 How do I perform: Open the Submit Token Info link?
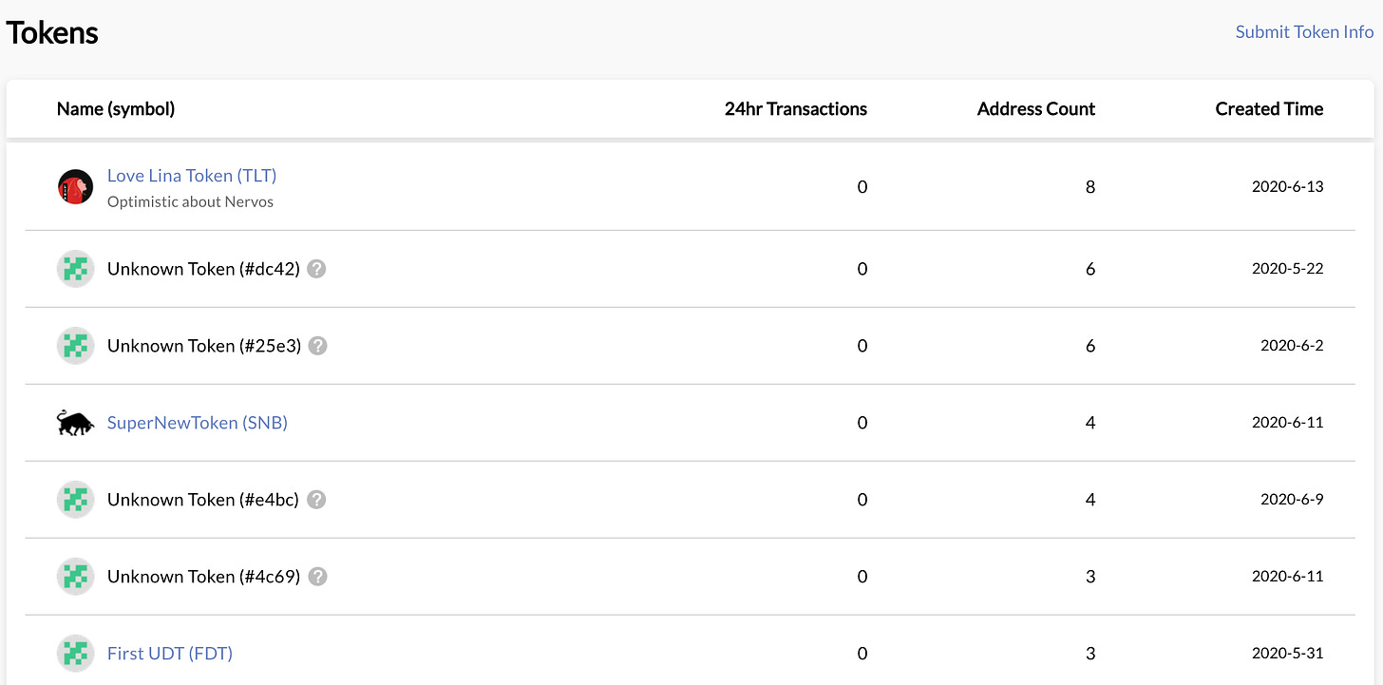click(x=1304, y=32)
